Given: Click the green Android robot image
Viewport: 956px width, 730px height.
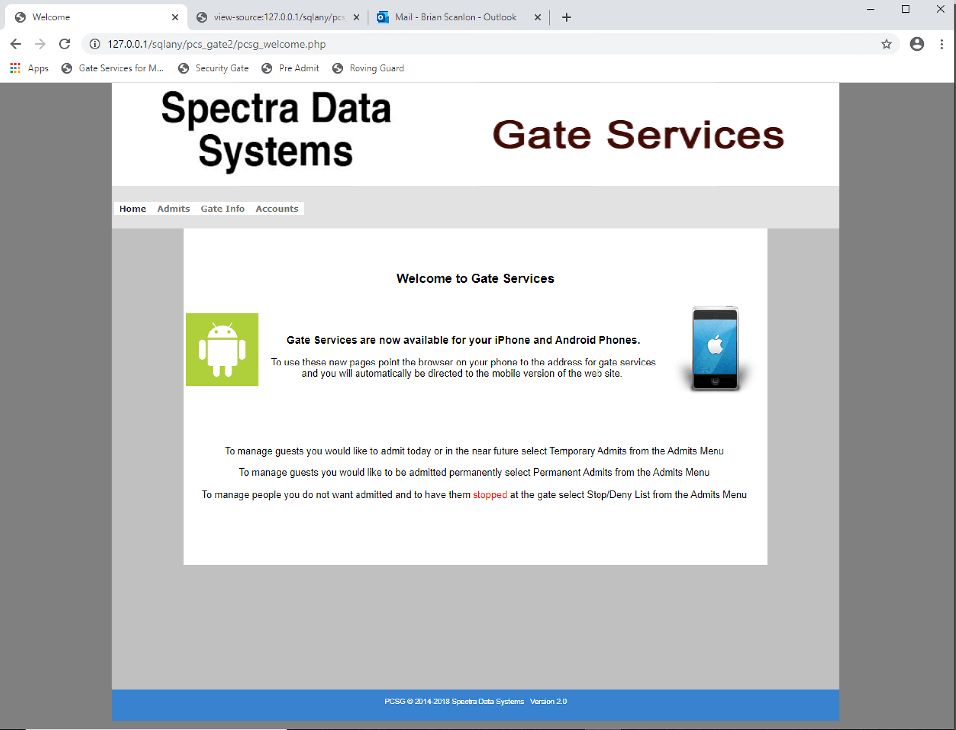Looking at the screenshot, I should pyautogui.click(x=222, y=350).
